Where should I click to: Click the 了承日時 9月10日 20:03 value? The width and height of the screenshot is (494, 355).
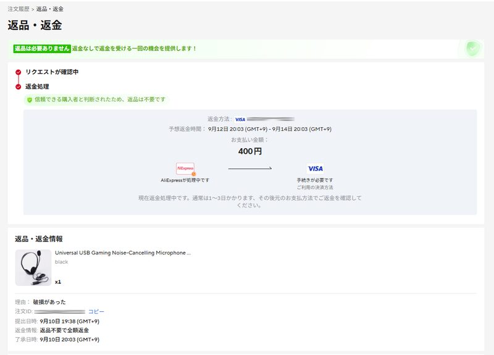[69, 340]
